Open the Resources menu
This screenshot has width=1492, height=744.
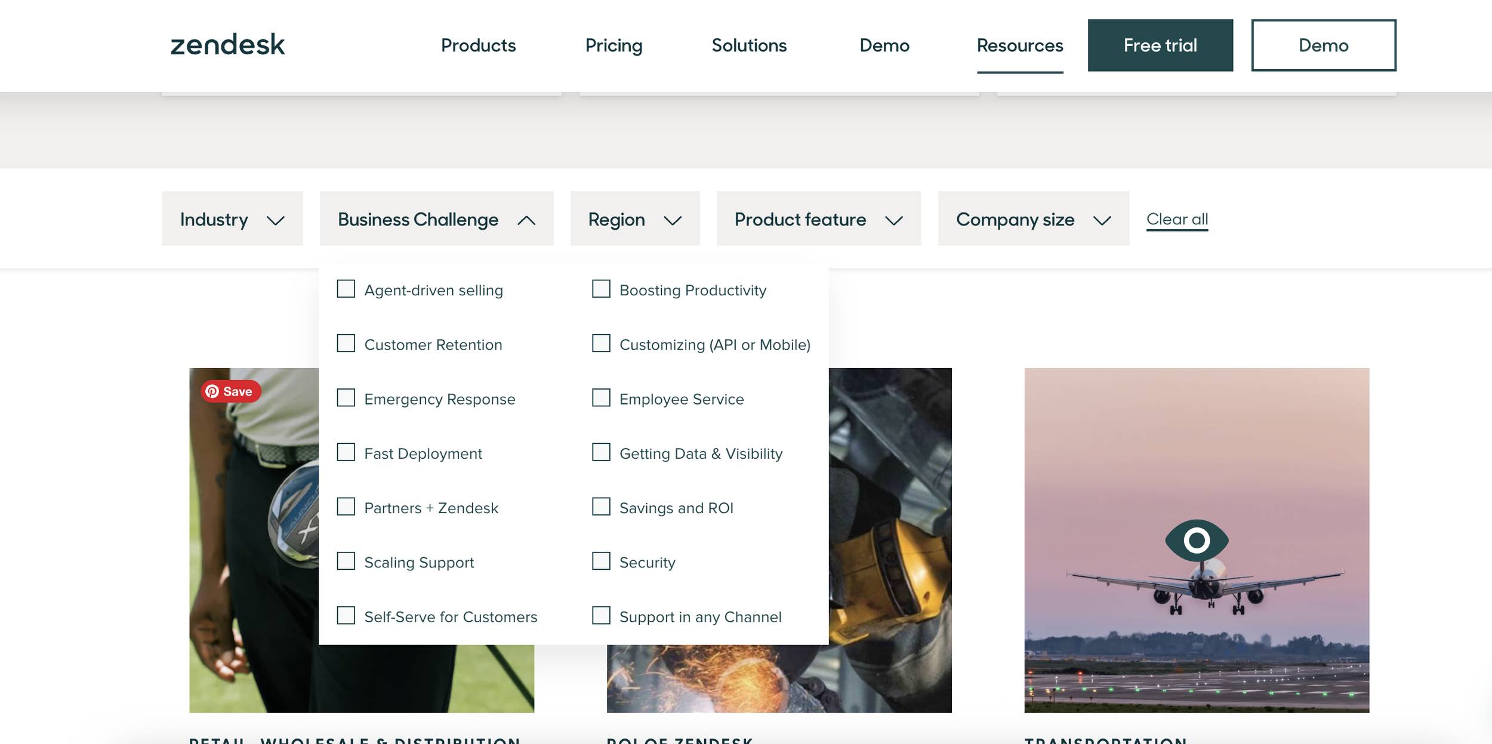tap(1020, 45)
